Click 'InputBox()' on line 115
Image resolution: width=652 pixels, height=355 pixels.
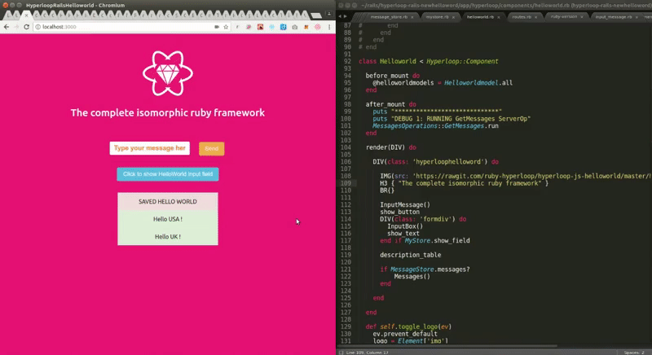pos(405,226)
